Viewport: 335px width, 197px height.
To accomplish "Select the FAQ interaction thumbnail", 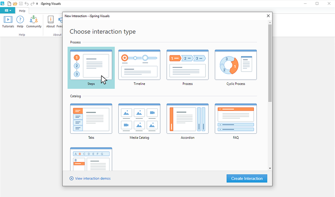I will coord(236,119).
